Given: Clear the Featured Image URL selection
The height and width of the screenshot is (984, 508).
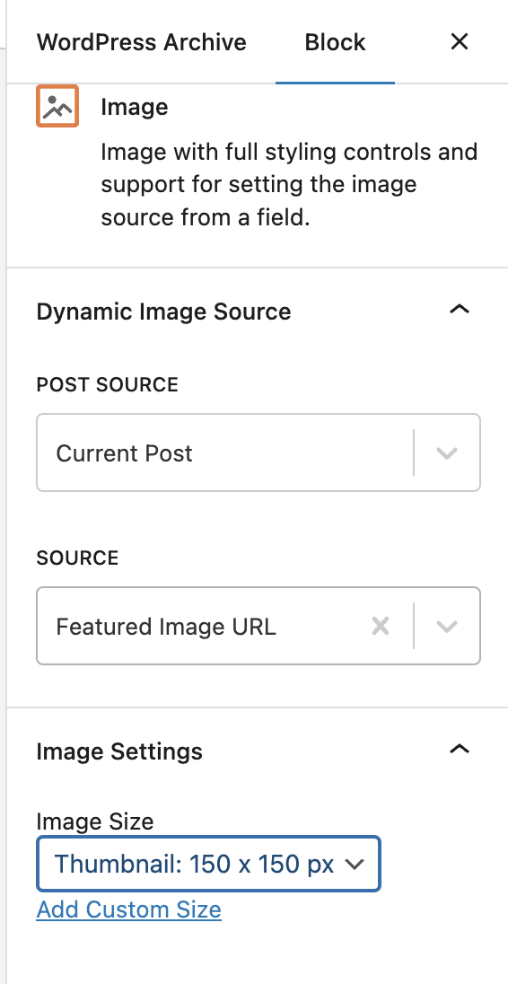Looking at the screenshot, I should click(381, 626).
